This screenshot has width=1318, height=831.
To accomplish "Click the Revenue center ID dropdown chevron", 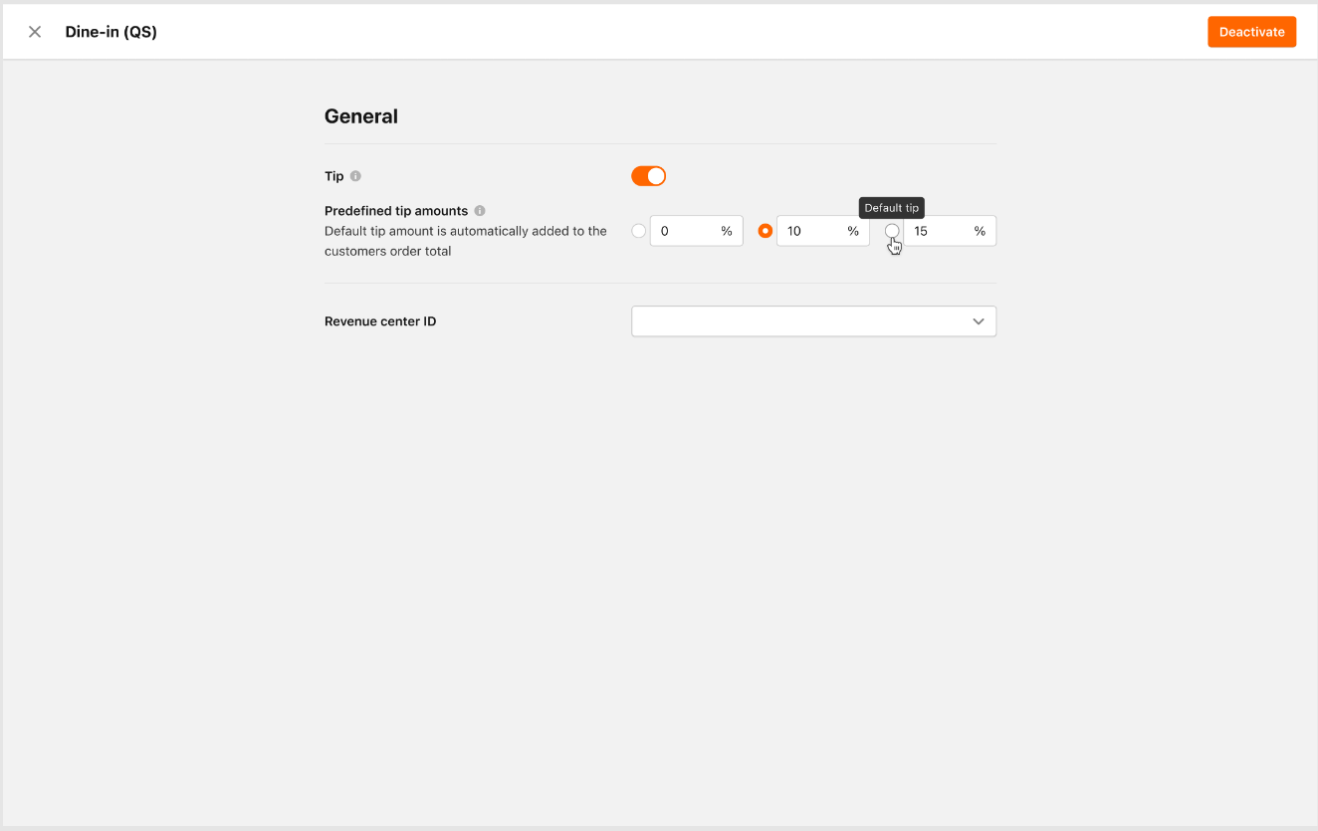I will pos(979,321).
